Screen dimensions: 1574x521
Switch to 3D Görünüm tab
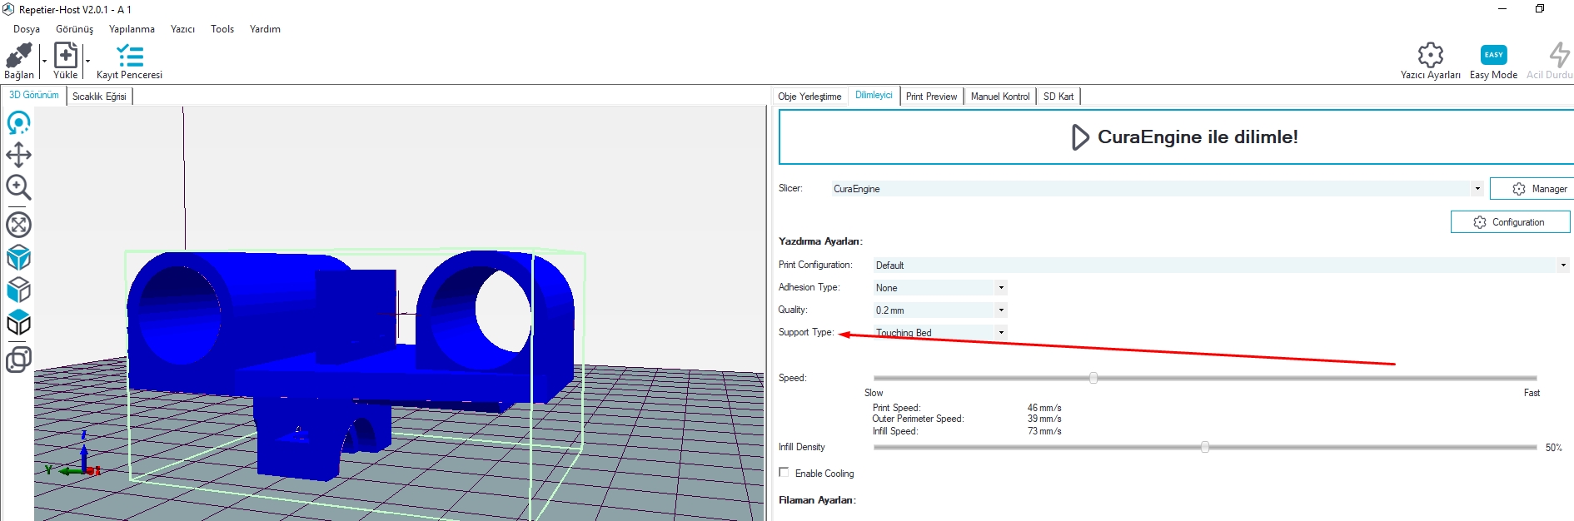coord(34,96)
